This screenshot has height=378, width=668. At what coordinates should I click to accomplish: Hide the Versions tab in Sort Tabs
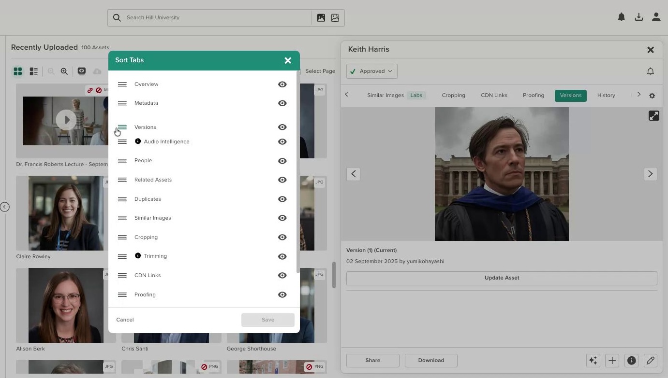coord(282,127)
